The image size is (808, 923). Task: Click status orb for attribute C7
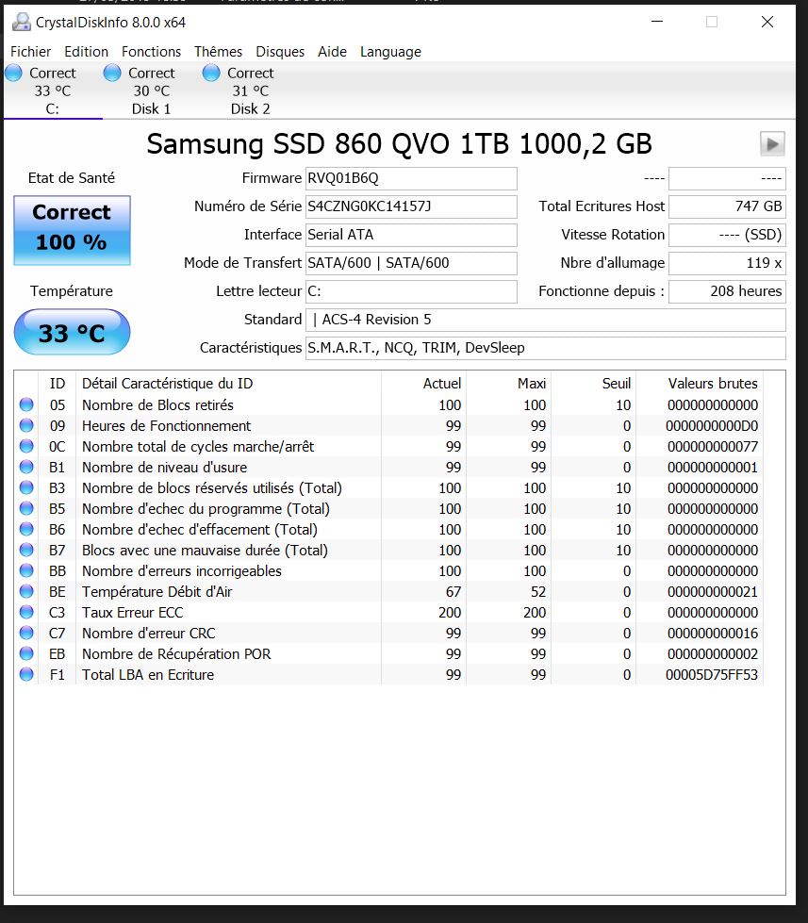tap(26, 633)
